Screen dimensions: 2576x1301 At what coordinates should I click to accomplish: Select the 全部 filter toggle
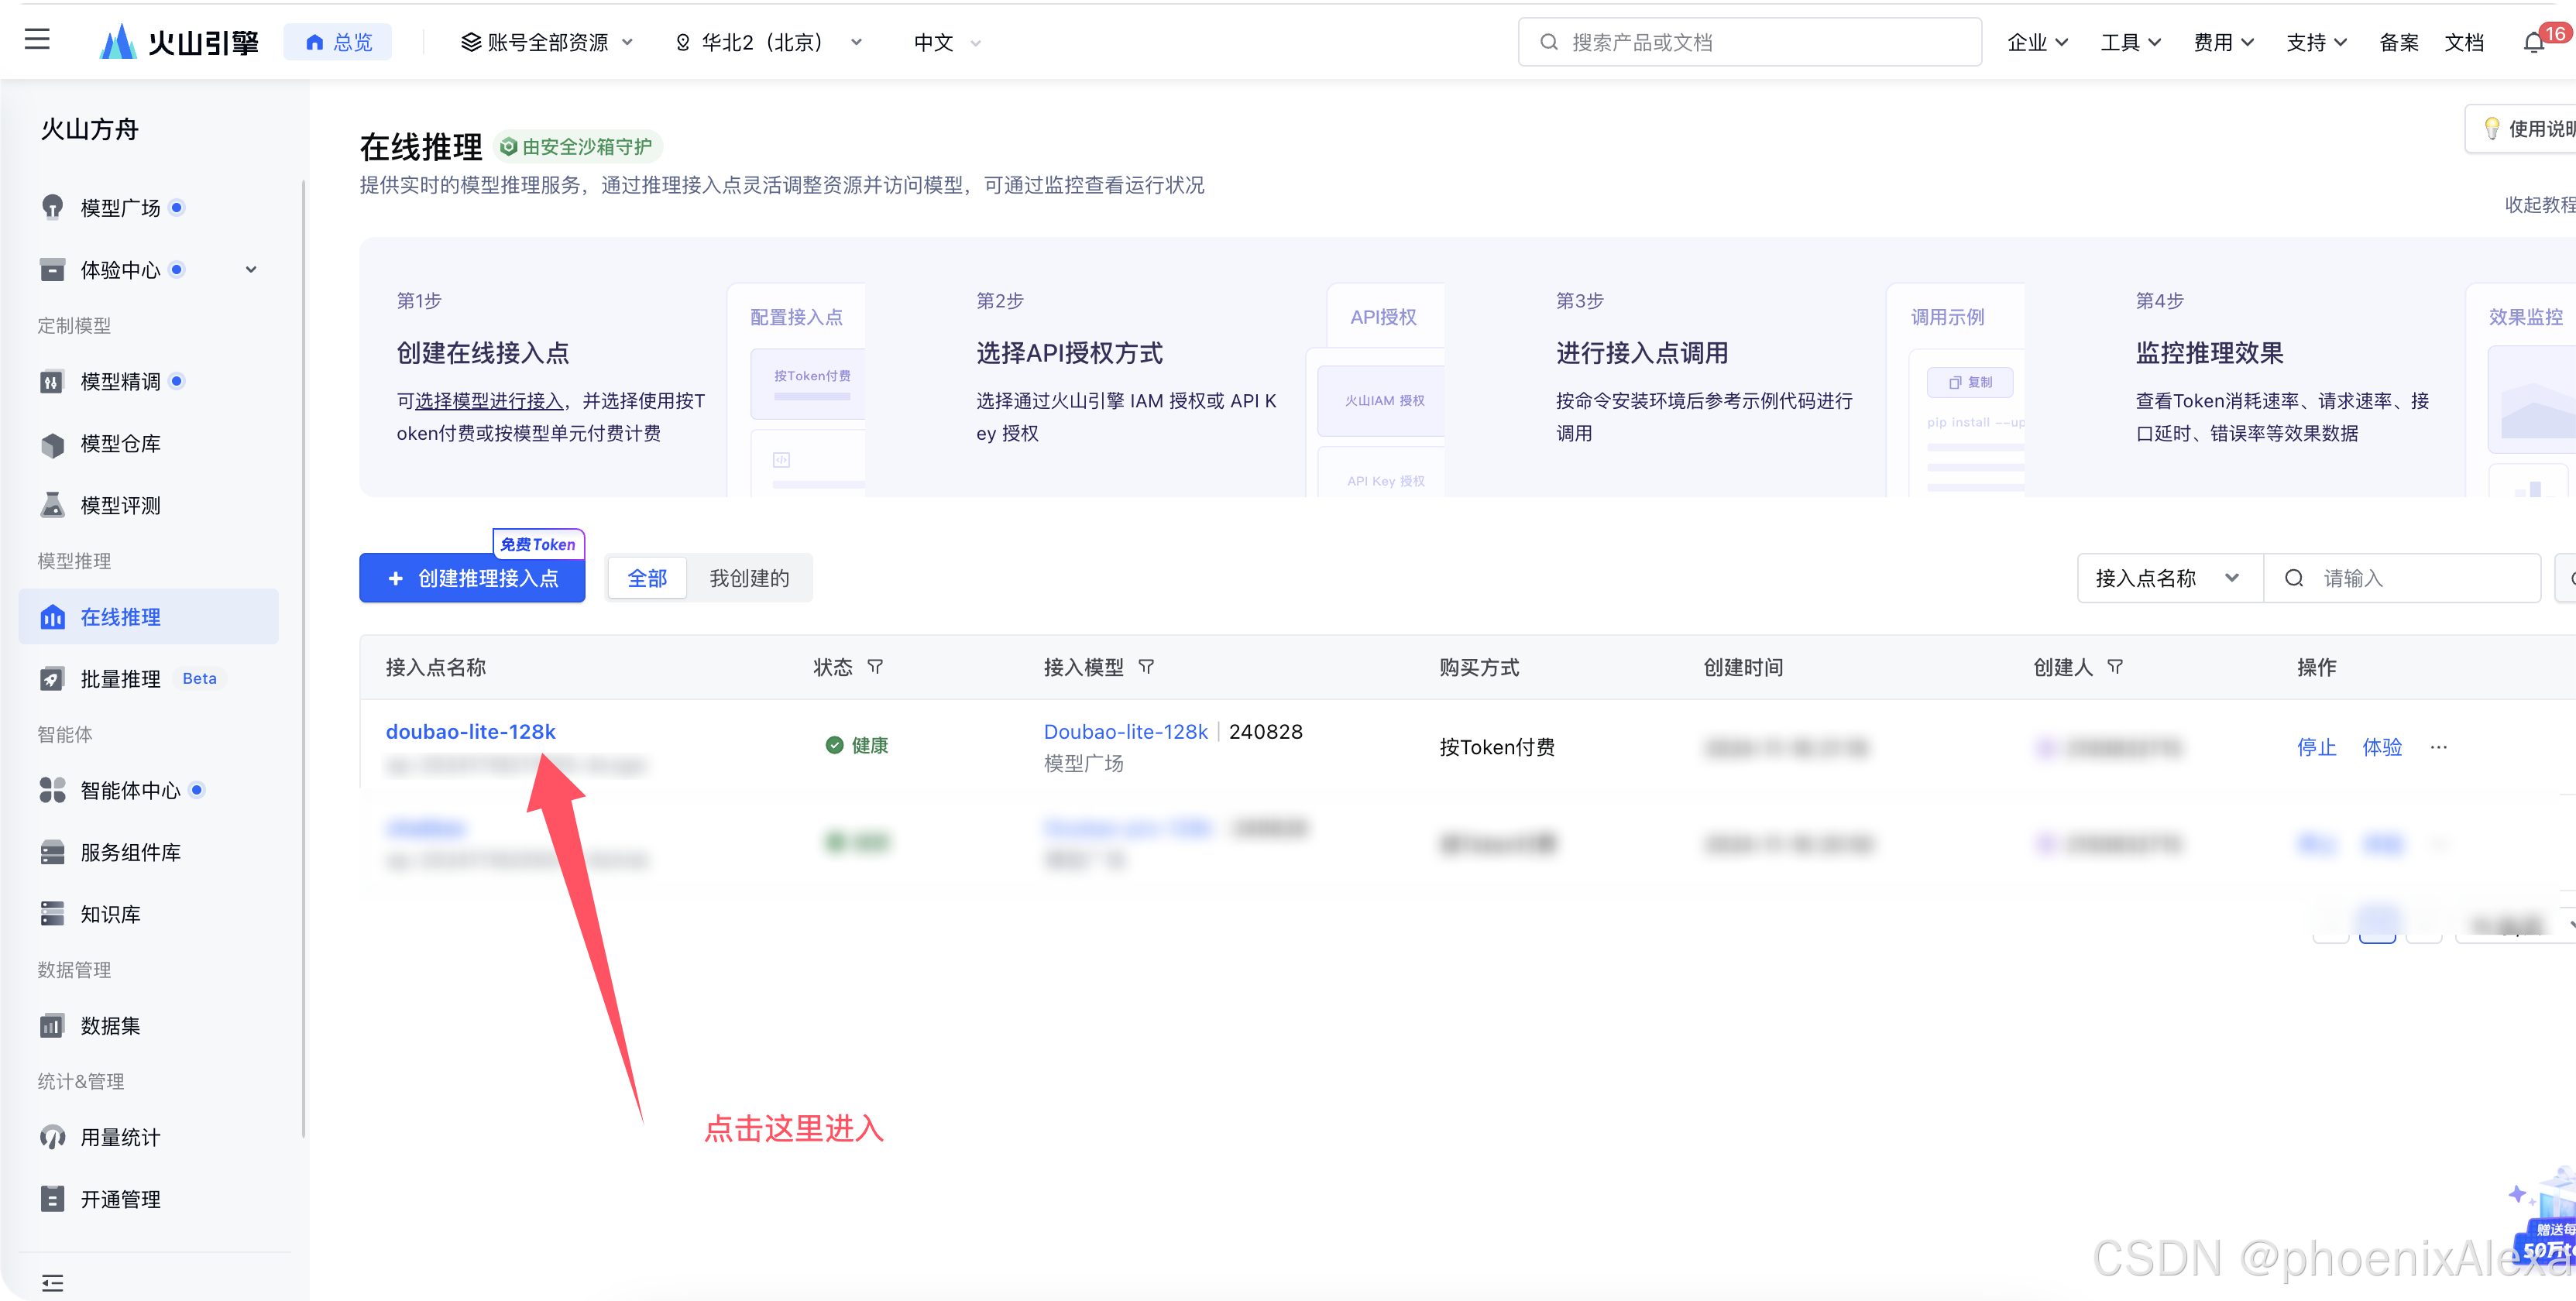[647, 578]
